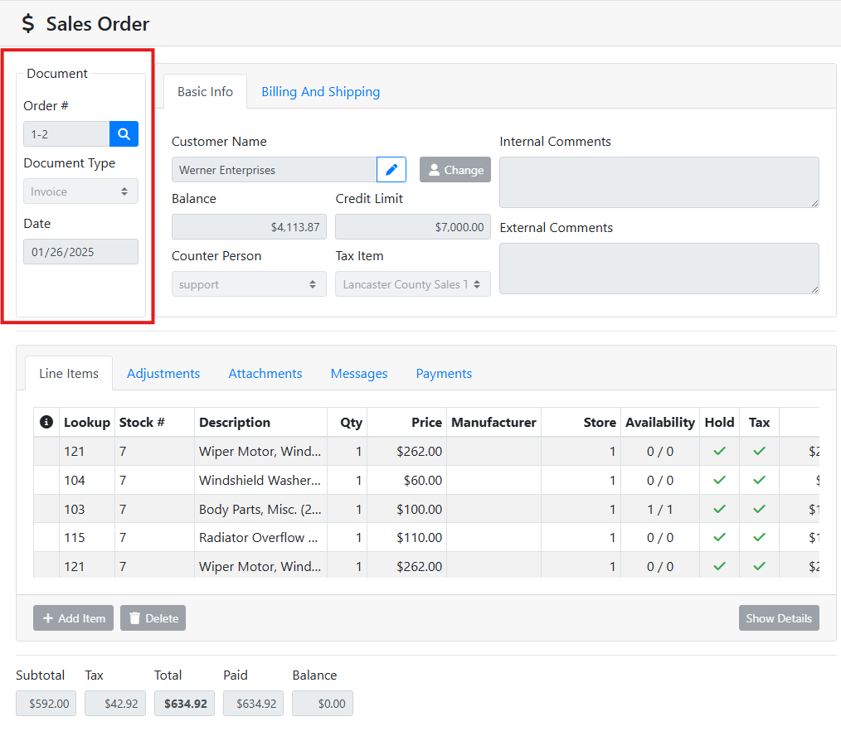
Task: Click the pencil edit customer icon
Action: pos(391,170)
